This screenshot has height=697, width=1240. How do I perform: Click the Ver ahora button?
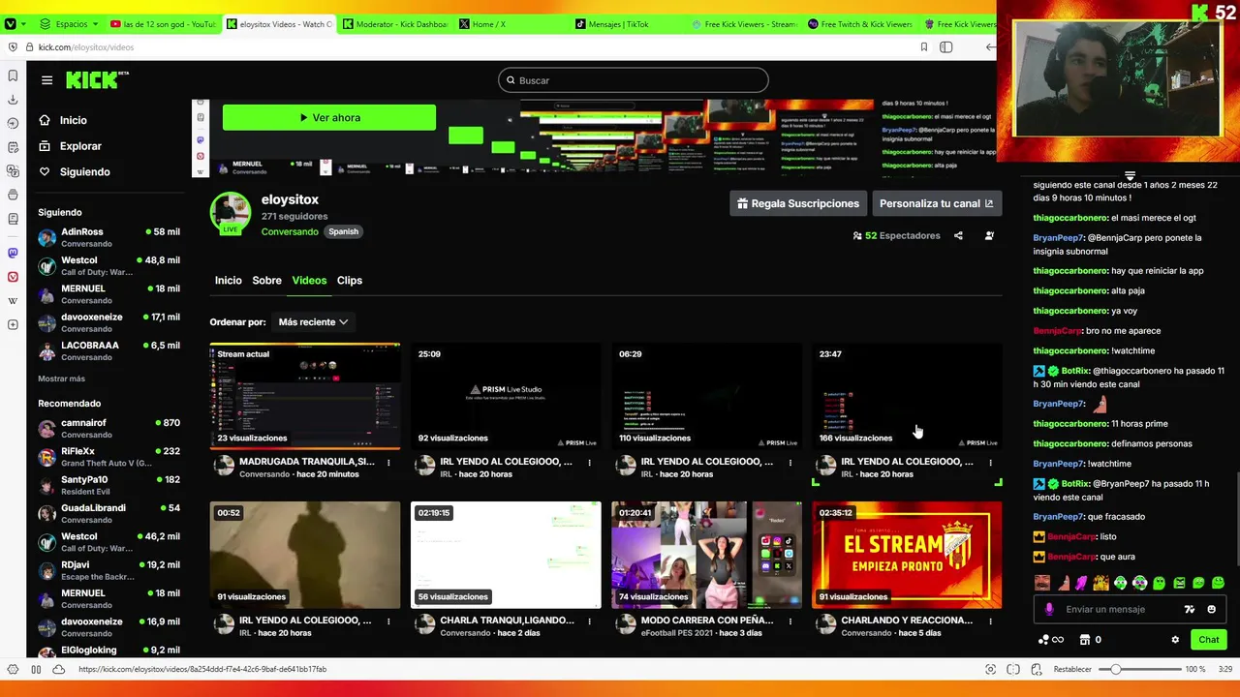click(x=329, y=117)
